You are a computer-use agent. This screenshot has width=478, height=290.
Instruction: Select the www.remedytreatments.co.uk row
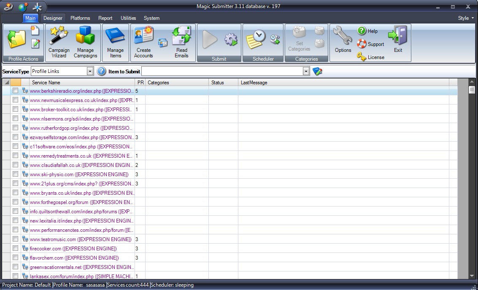[230, 156]
